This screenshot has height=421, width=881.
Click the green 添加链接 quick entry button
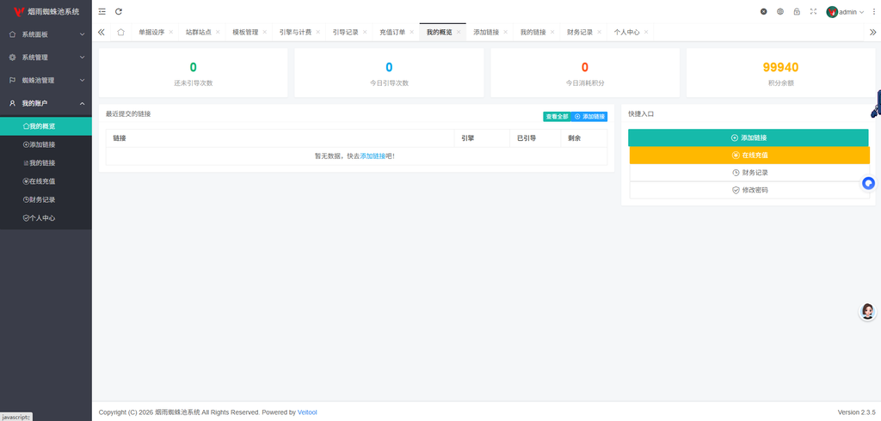point(749,137)
